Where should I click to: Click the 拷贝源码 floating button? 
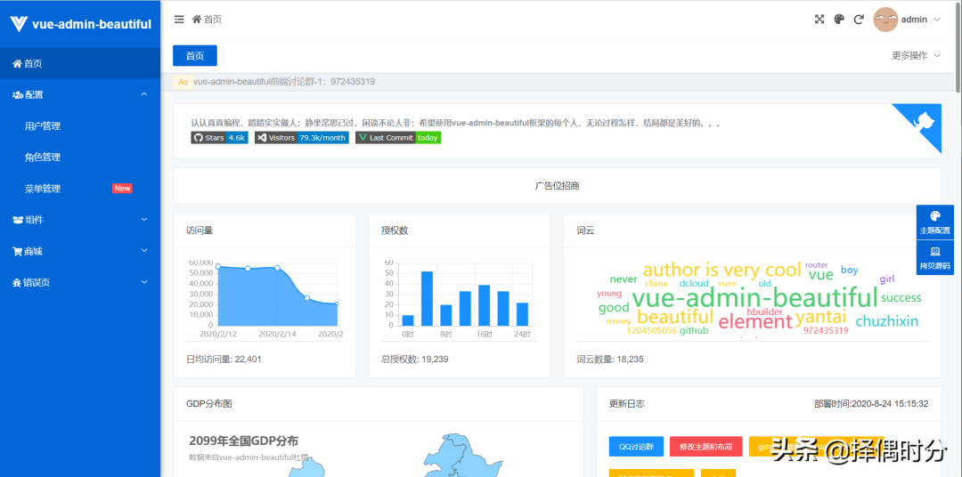click(x=934, y=258)
